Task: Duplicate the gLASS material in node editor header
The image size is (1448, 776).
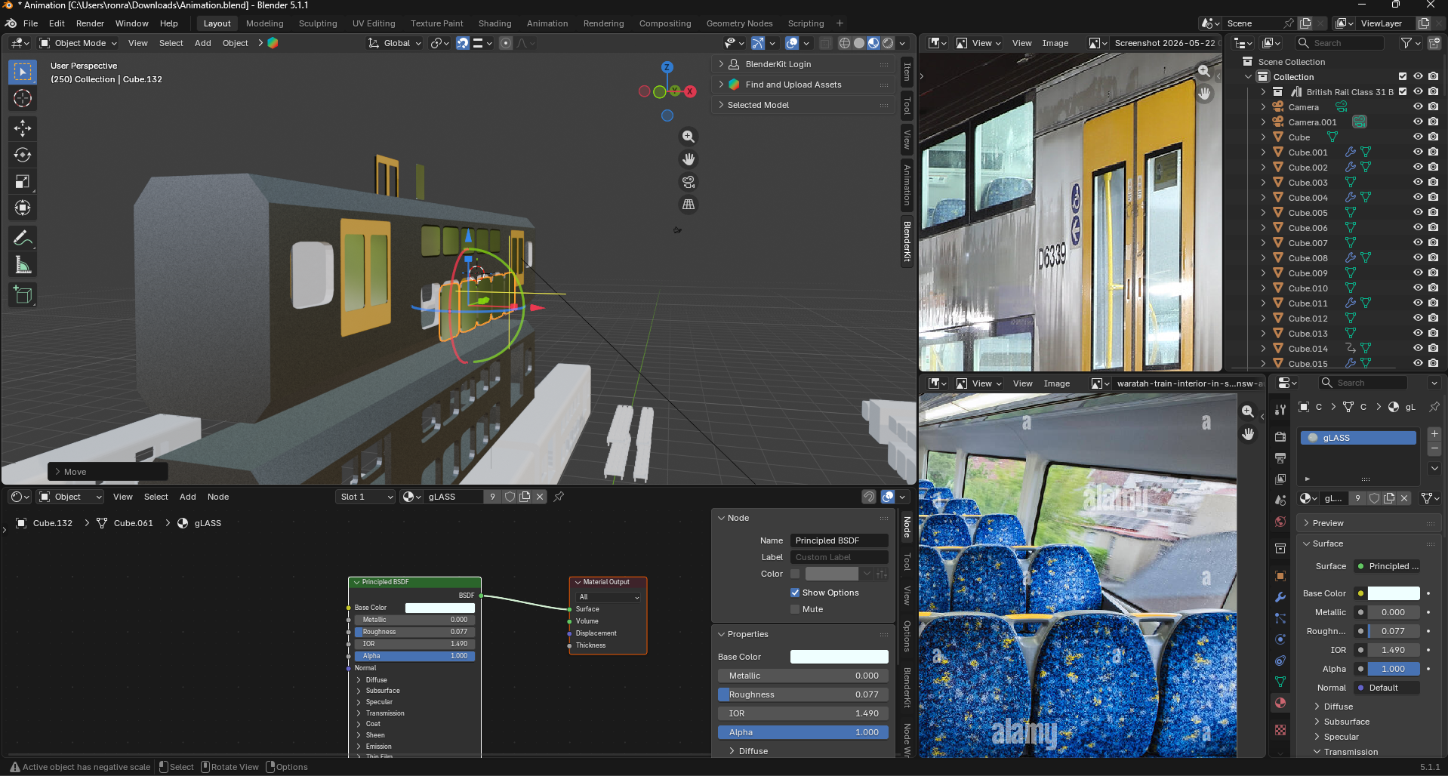Action: [x=525, y=497]
